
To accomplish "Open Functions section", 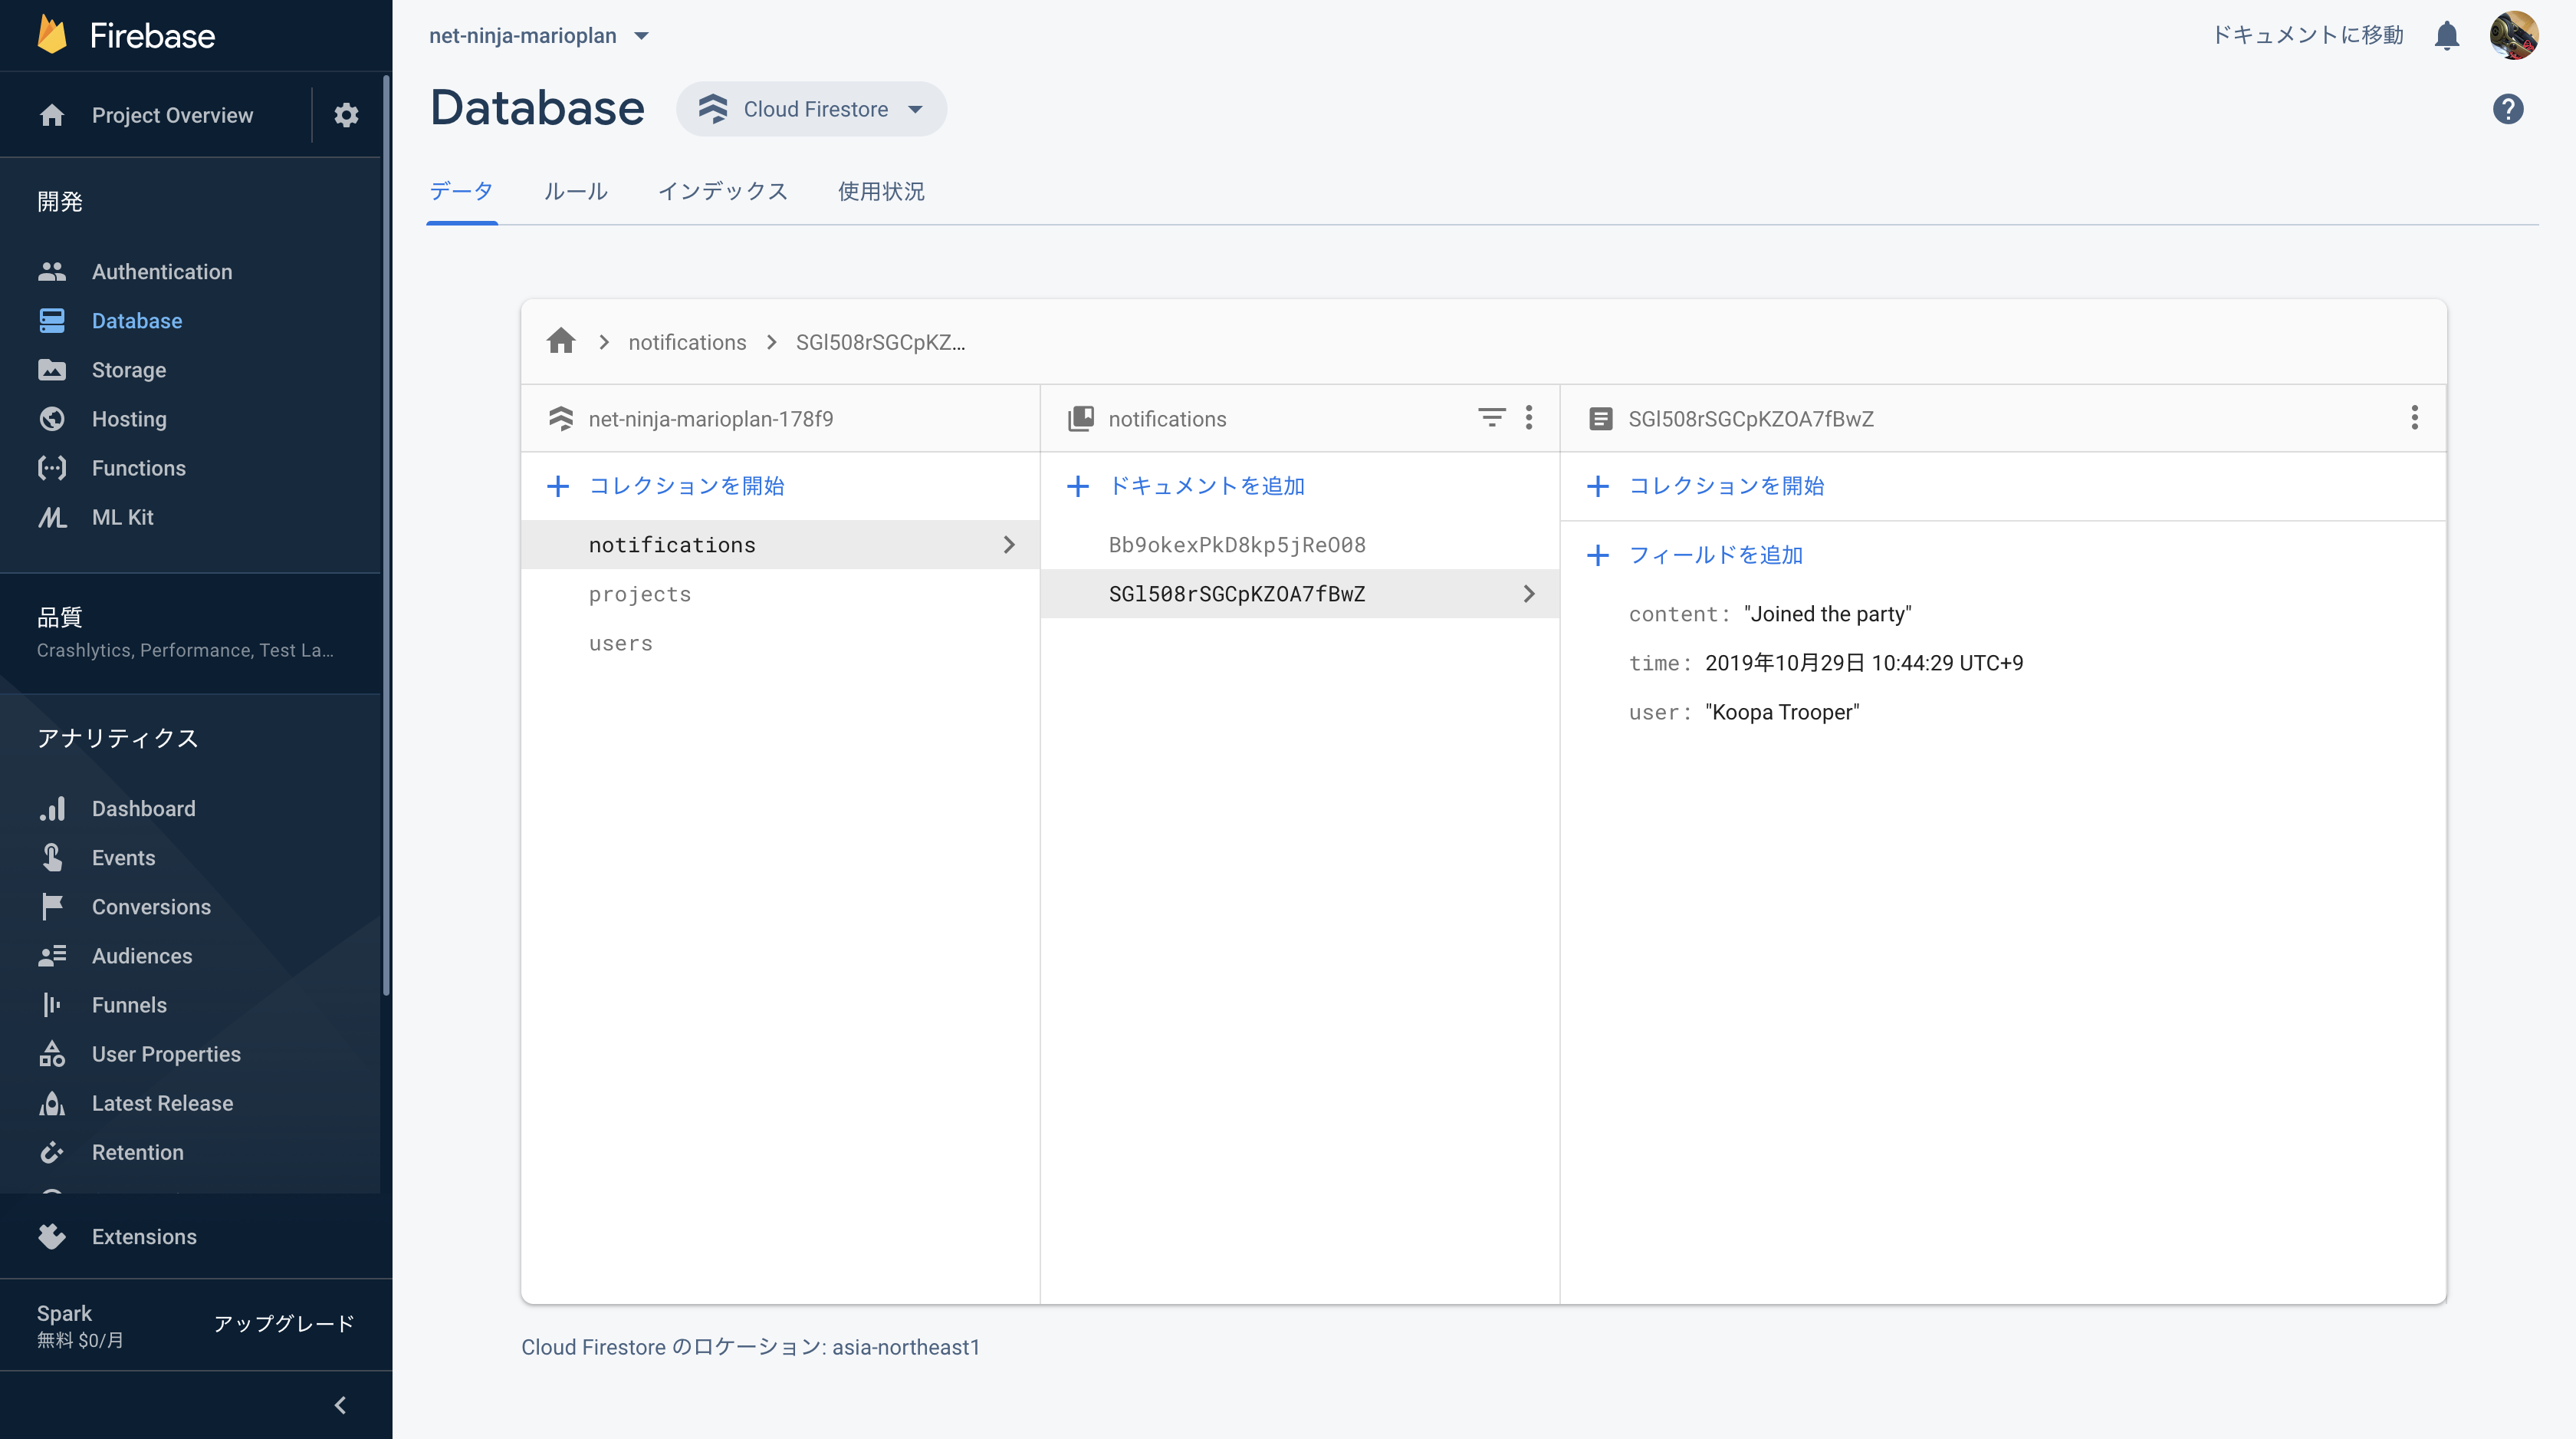I will coord(138,467).
